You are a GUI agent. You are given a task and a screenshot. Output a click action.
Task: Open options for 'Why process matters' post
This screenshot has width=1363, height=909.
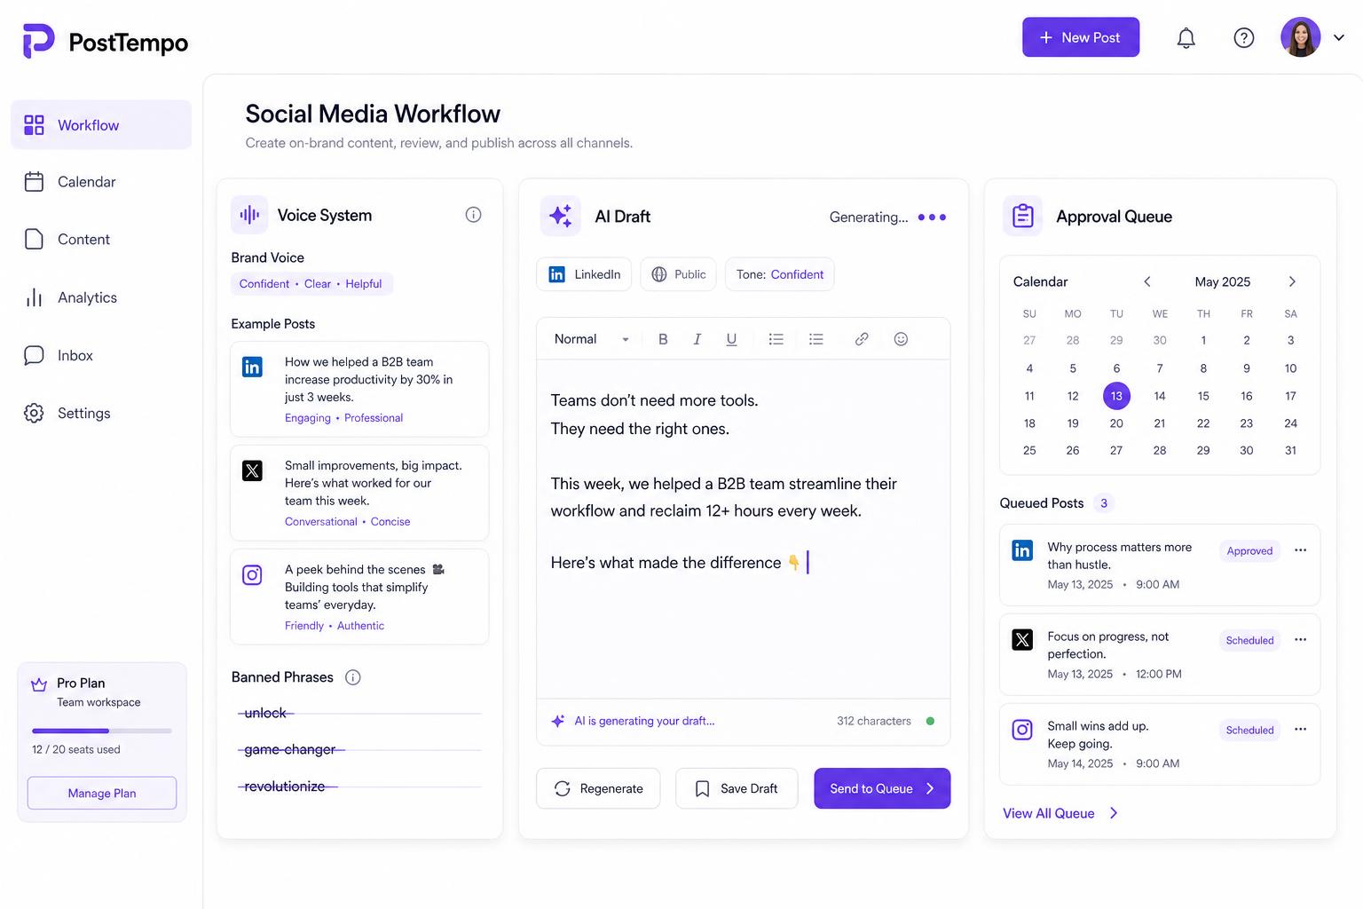tap(1301, 550)
